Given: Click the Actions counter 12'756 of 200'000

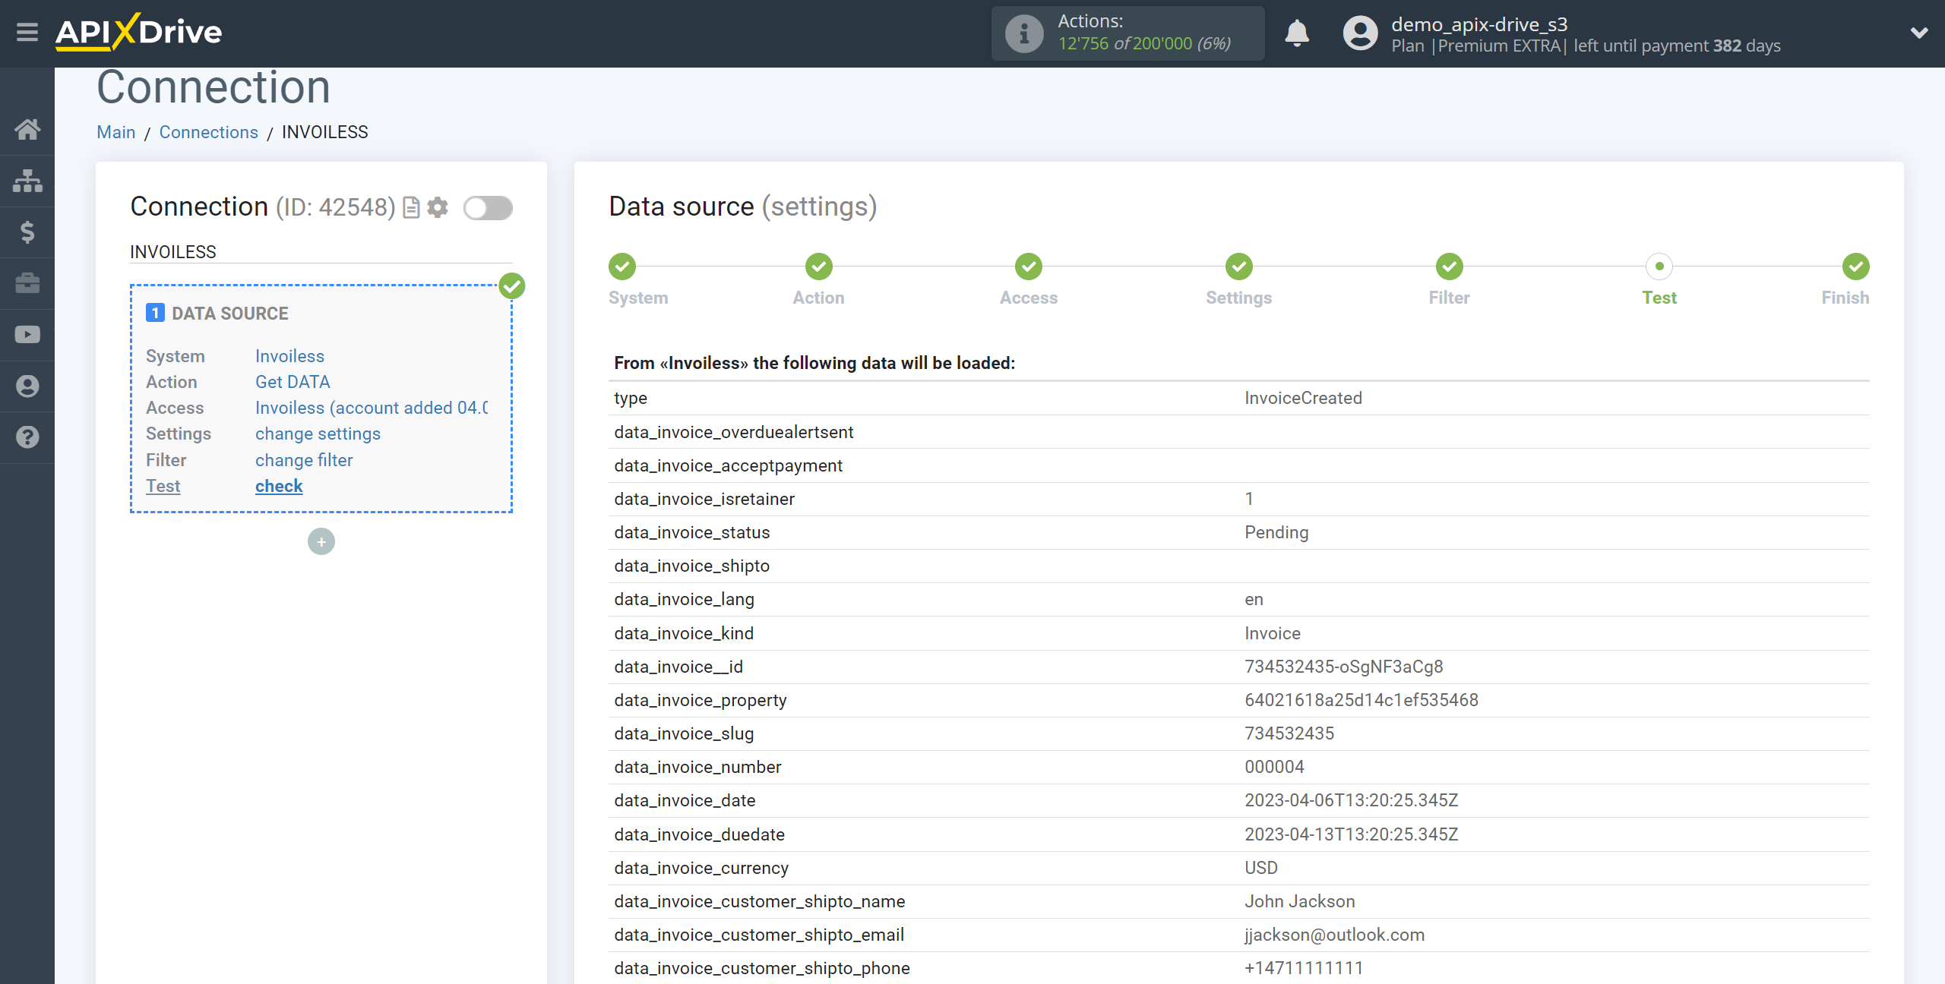Looking at the screenshot, I should point(1144,44).
